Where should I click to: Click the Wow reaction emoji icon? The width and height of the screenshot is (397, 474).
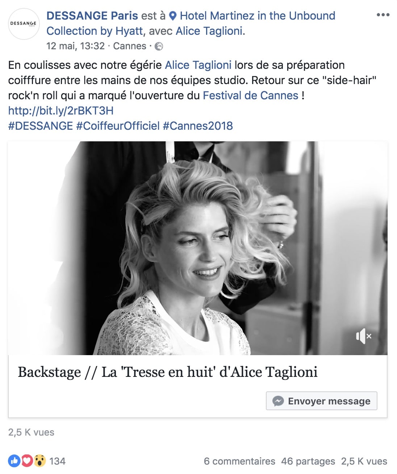(x=40, y=461)
